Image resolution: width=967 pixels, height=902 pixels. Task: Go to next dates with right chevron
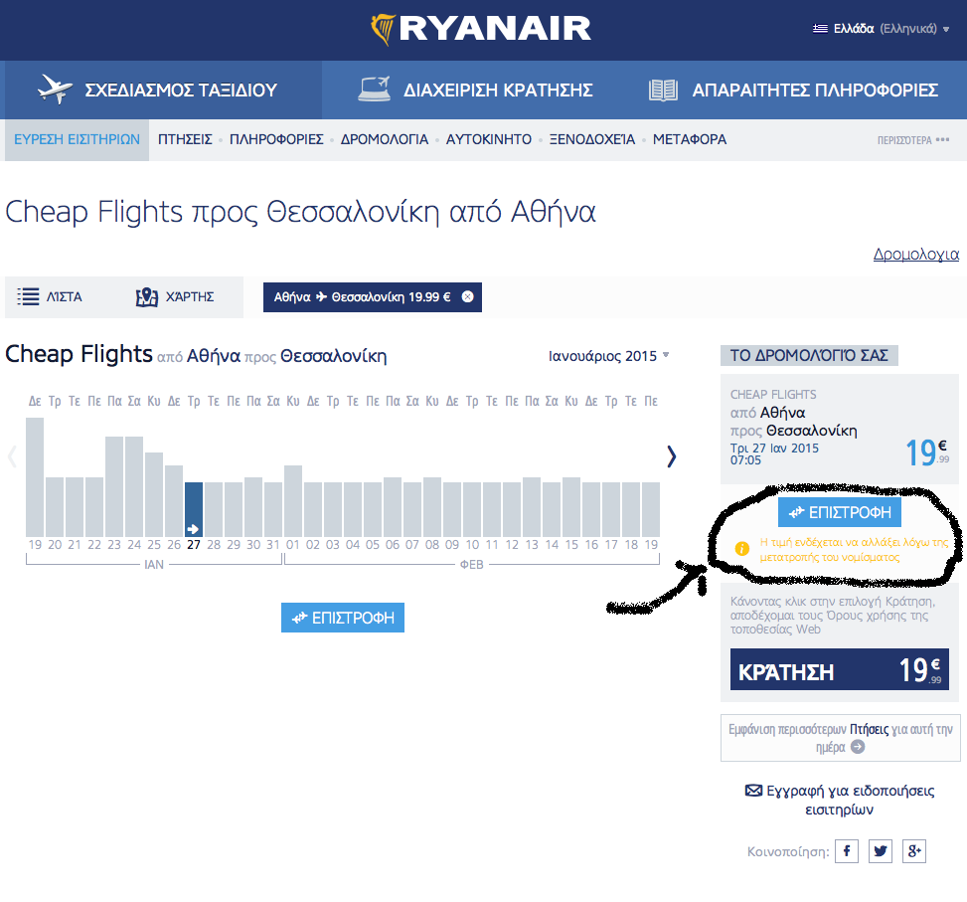[671, 456]
